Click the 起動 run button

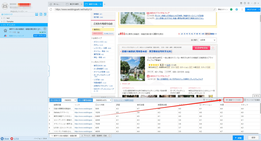(x=238, y=138)
